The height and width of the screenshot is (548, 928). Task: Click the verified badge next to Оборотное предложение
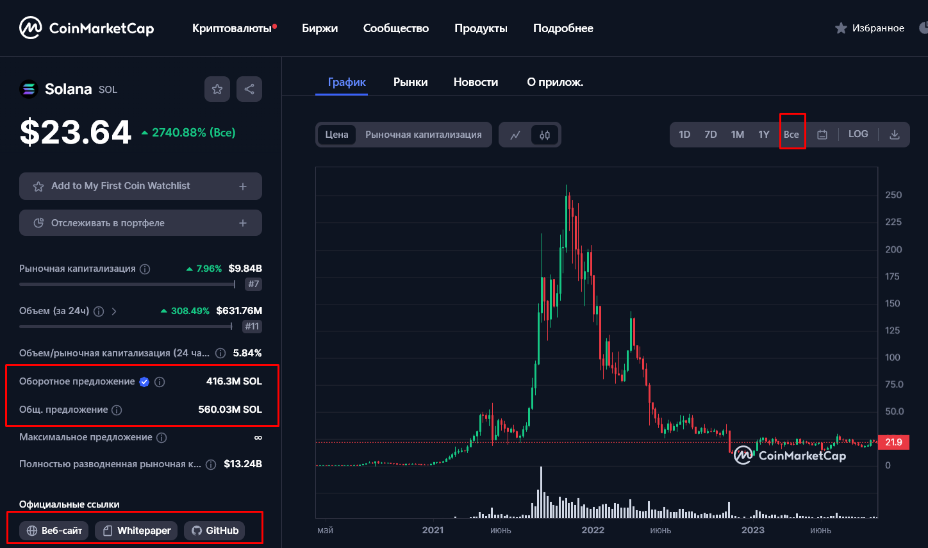click(144, 382)
